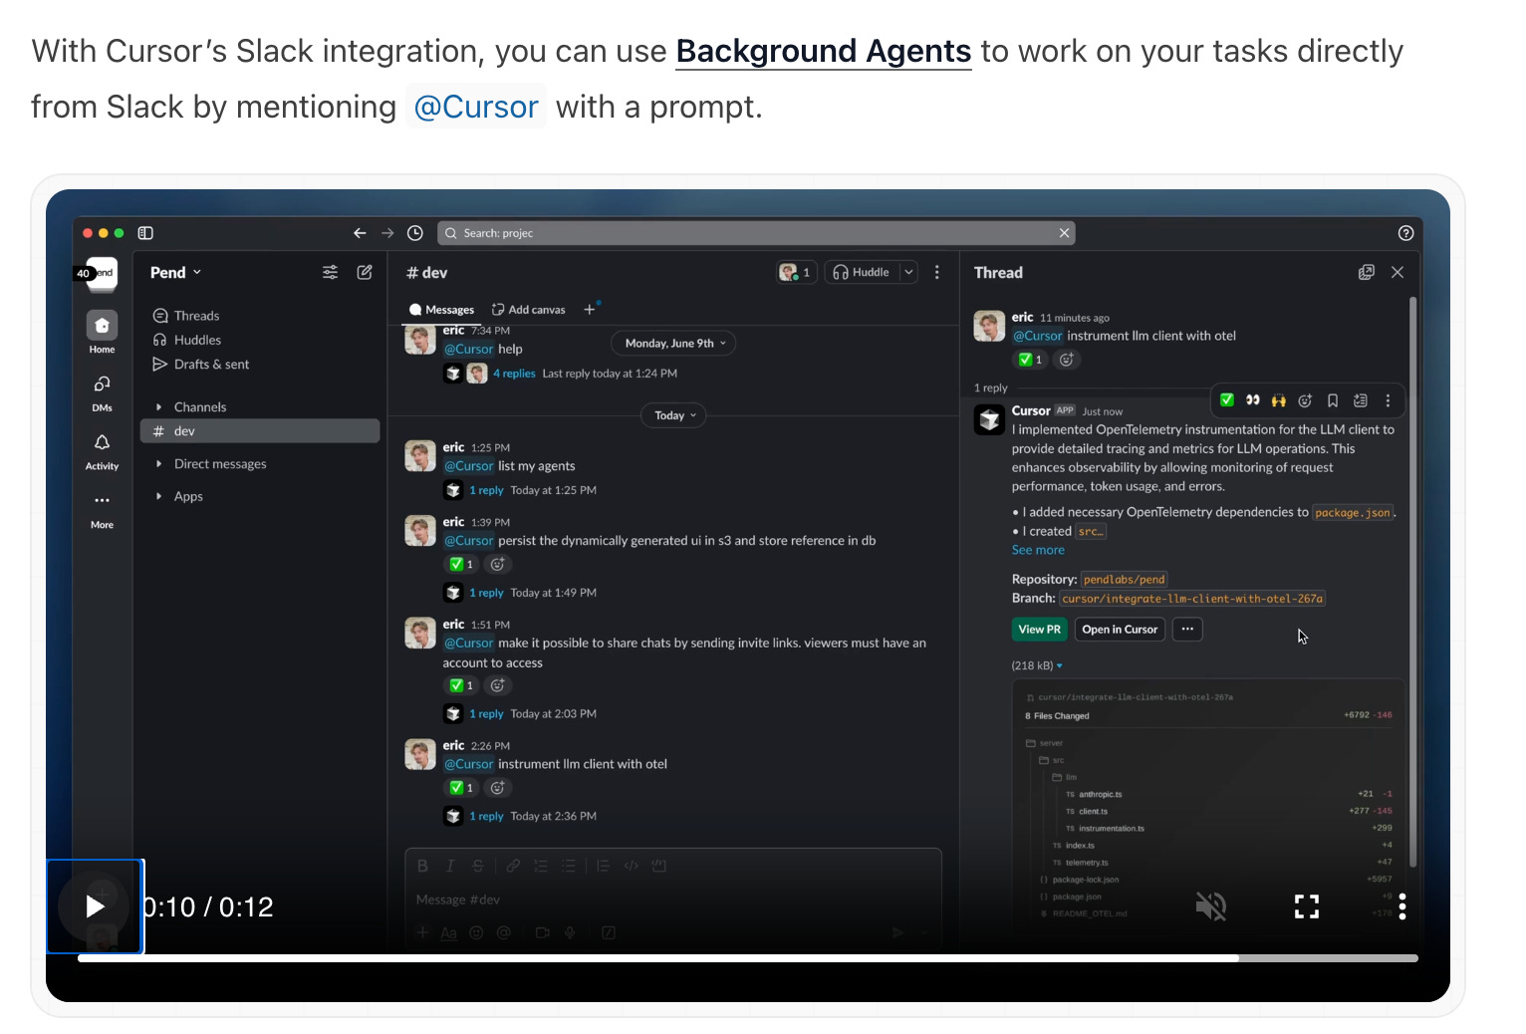Image resolution: width=1526 pixels, height=1034 pixels.
Task: Unmute the video audio
Action: point(1211,906)
